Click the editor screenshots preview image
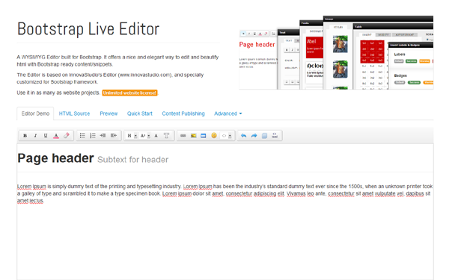 pos(336,52)
